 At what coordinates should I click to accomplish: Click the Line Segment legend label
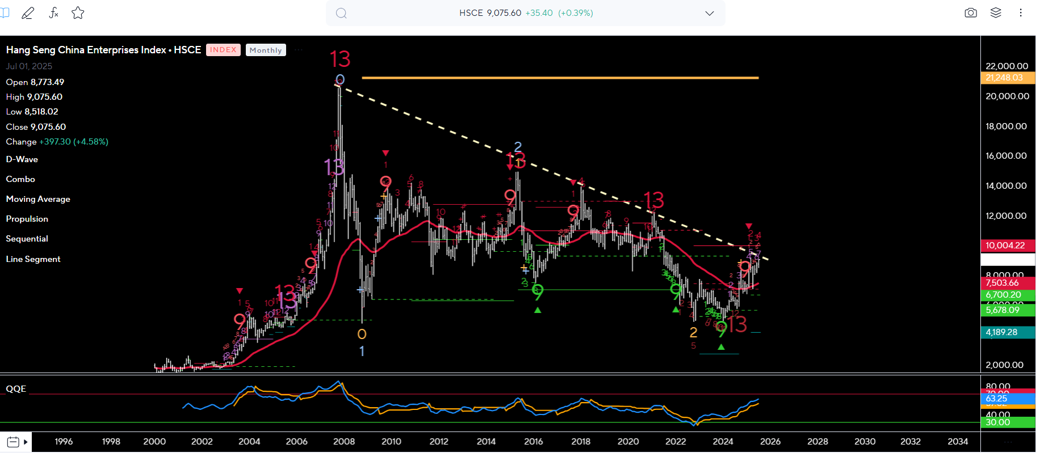(33, 259)
